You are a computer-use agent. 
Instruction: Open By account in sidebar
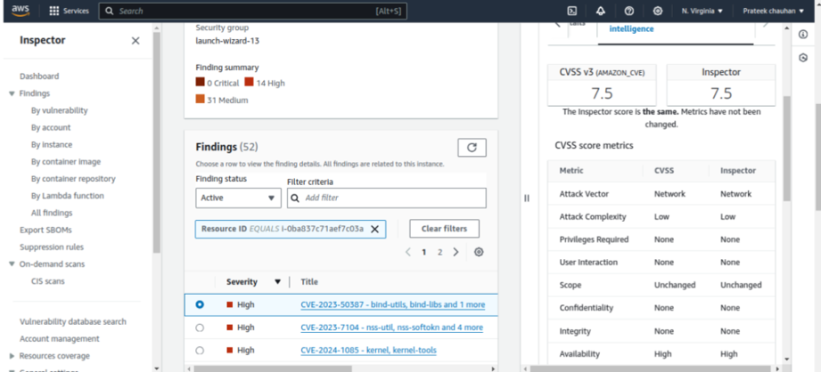51,127
